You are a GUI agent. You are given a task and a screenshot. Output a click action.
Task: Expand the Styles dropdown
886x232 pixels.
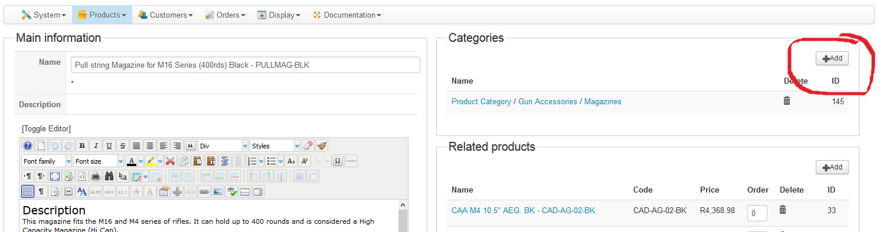276,145
